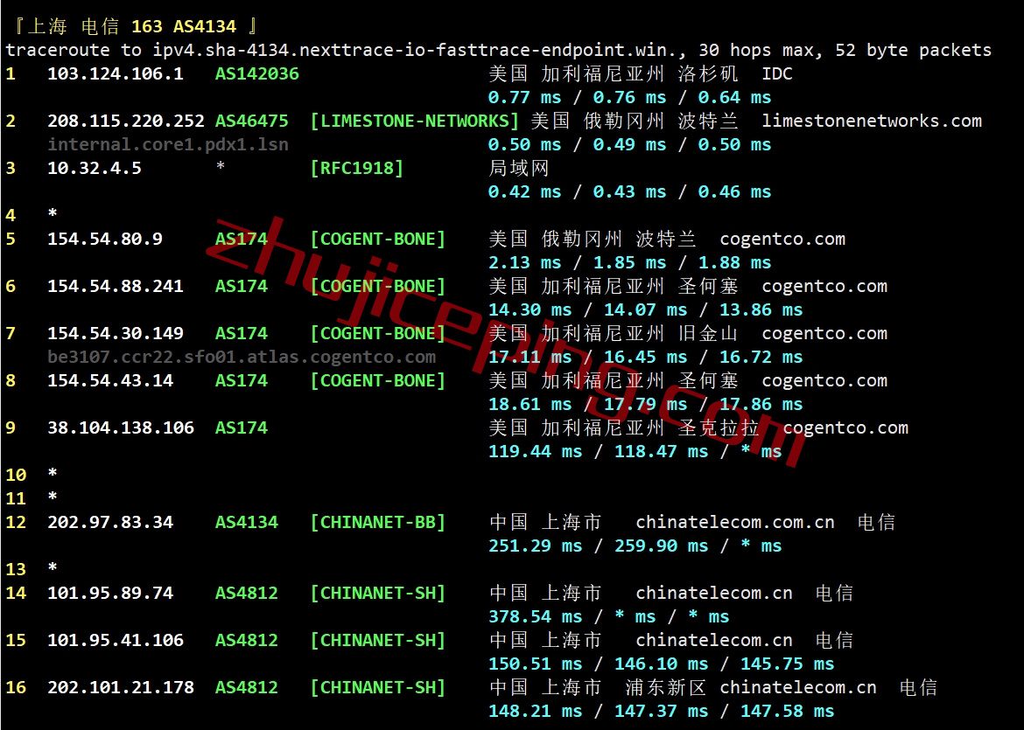Click latency value 17.11 ms
Screen dimensions: 1024x730
pos(530,357)
